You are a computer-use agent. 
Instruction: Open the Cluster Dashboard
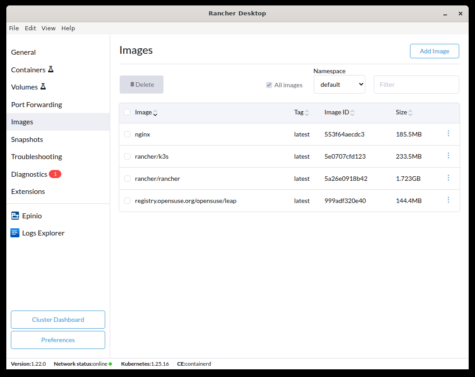[58, 320]
